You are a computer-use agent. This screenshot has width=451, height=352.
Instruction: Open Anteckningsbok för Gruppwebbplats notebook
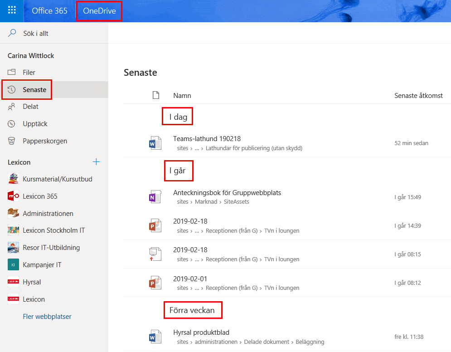click(227, 192)
